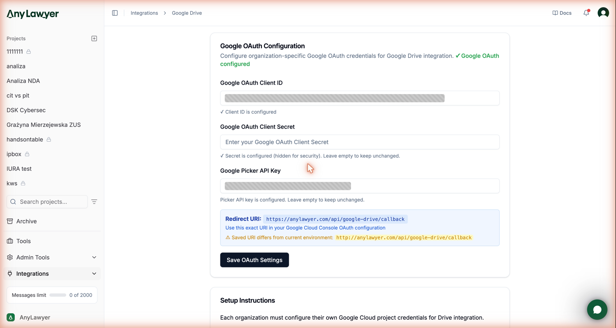Click the green AnyLawyer organization badge
616x328 pixels.
11,317
